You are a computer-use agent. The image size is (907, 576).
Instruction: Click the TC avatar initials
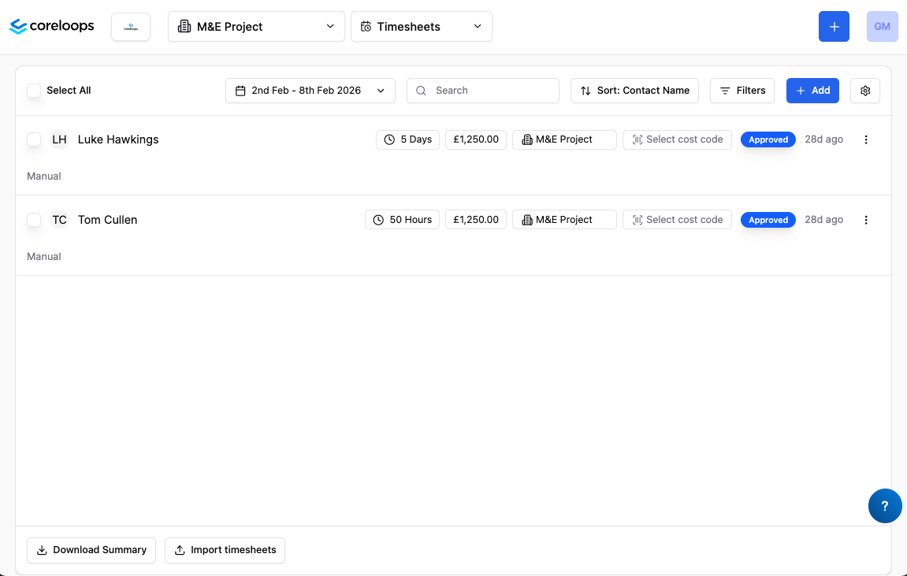pyautogui.click(x=59, y=220)
